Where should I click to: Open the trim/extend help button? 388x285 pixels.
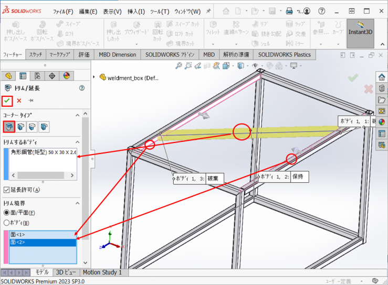click(82, 88)
